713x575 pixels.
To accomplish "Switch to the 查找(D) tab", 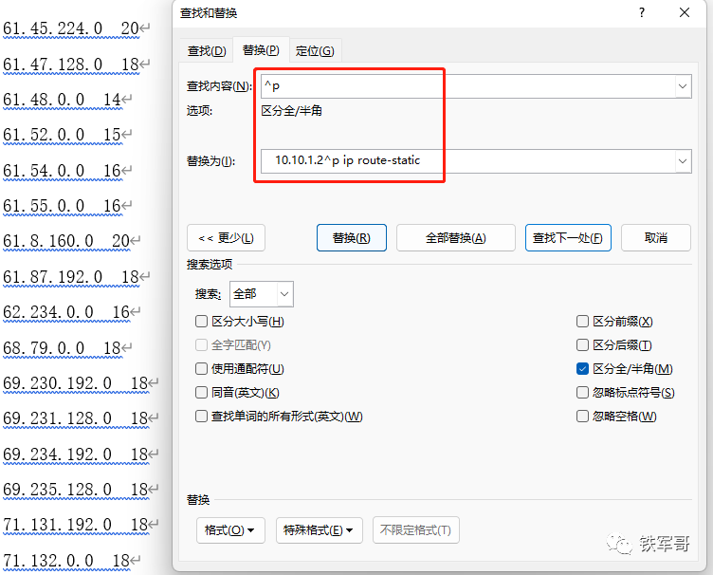I will click(x=207, y=50).
